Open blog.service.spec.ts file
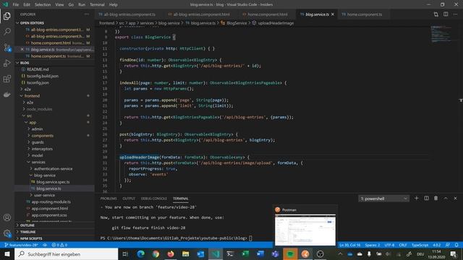Viewport: 463px width, 260px height. [x=53, y=182]
